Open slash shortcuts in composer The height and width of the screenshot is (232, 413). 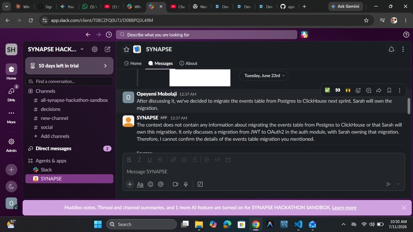tap(200, 184)
